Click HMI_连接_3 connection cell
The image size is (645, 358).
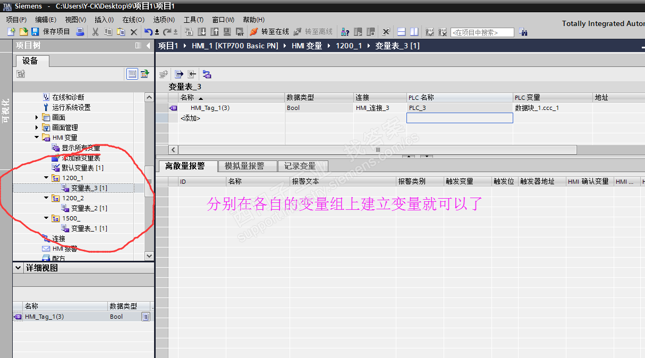click(379, 108)
